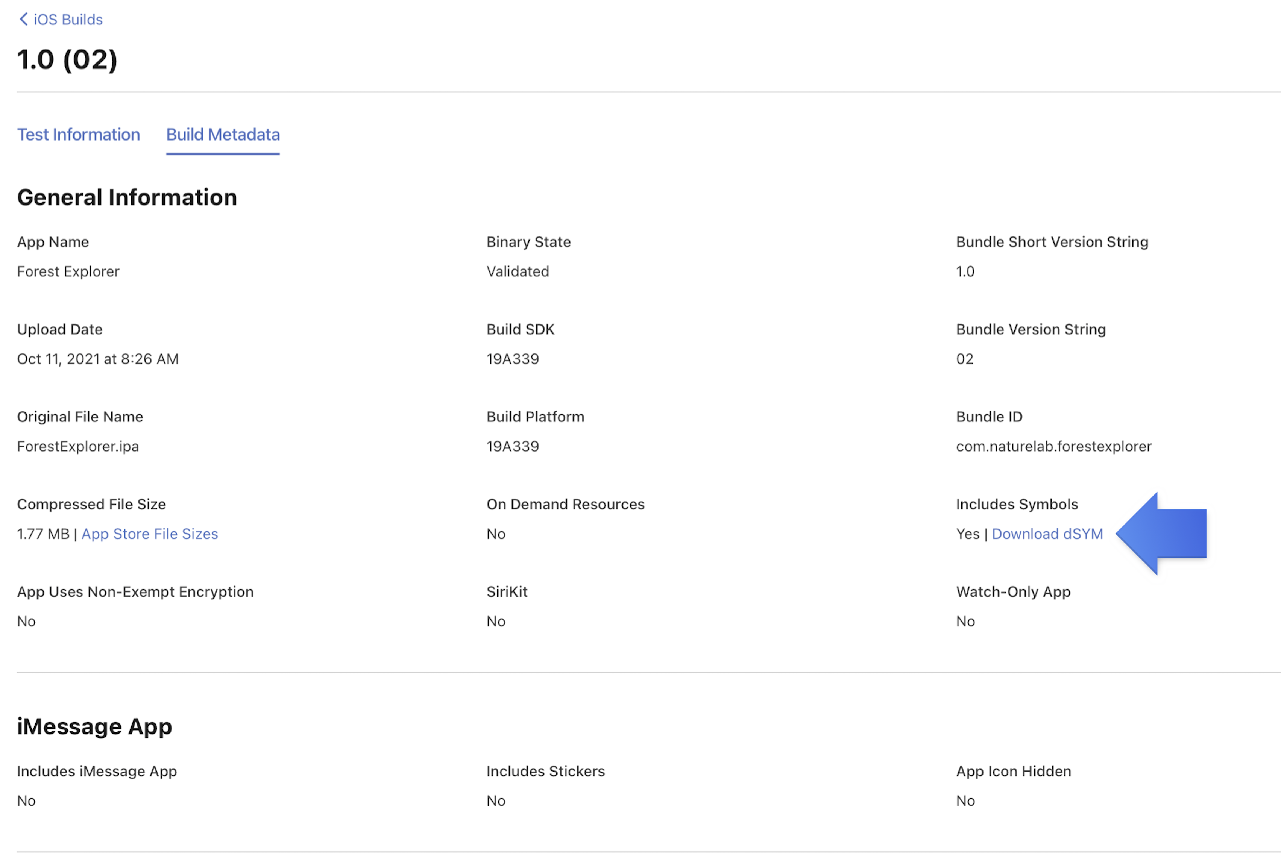Switch to the Test Information tab
Image resolution: width=1281 pixels, height=855 pixels.
pos(79,135)
